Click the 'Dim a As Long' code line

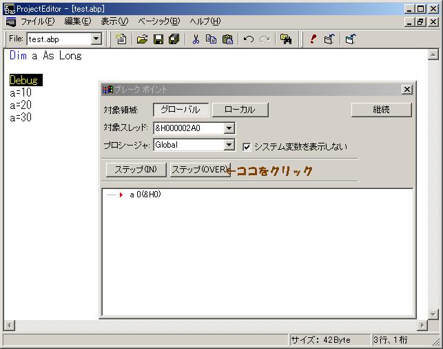[45, 55]
